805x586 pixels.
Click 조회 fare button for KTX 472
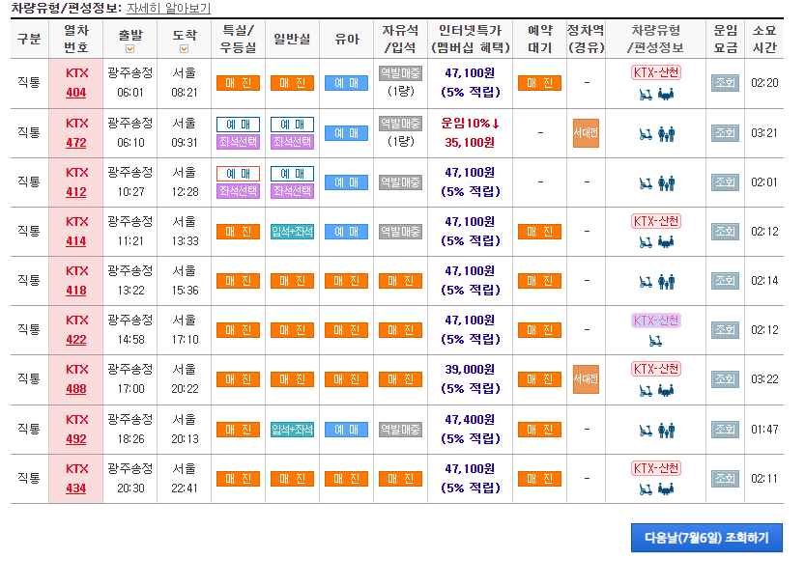click(724, 132)
